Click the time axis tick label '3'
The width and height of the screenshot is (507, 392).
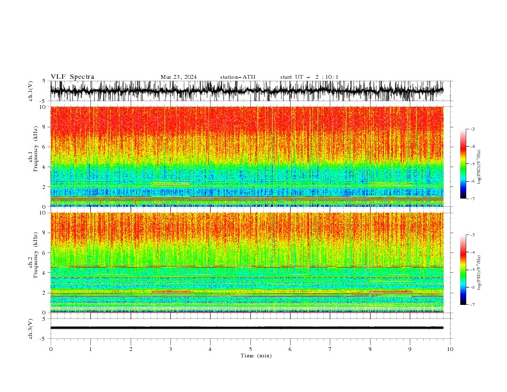point(170,349)
